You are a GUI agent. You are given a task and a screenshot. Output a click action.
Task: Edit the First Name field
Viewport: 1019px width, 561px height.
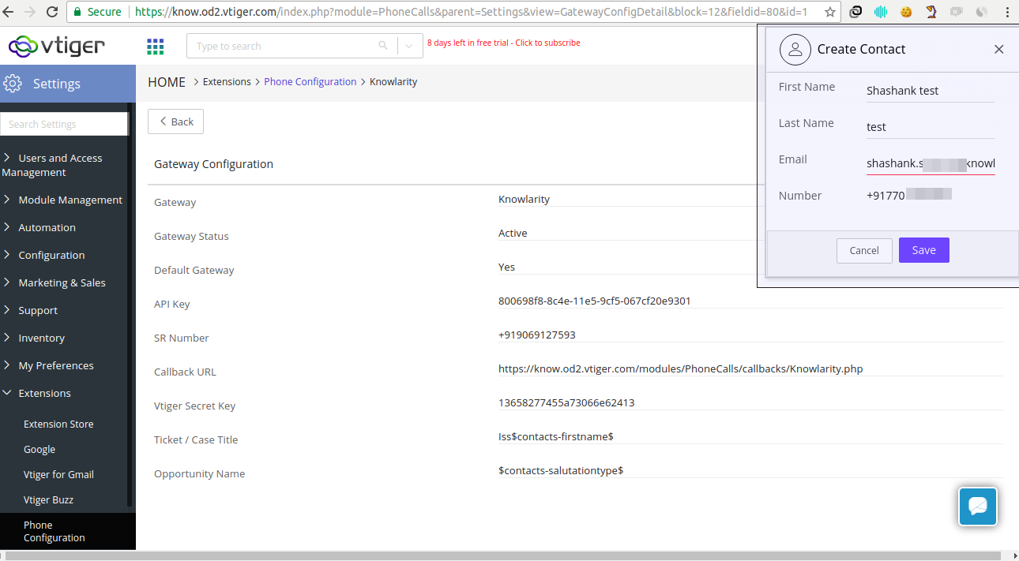click(931, 91)
